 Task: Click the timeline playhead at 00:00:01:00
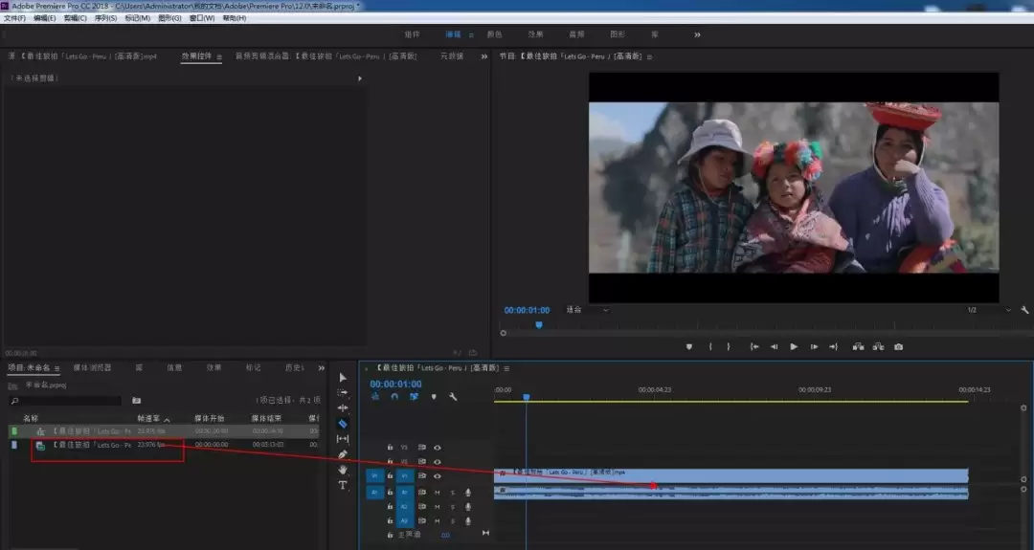point(527,397)
